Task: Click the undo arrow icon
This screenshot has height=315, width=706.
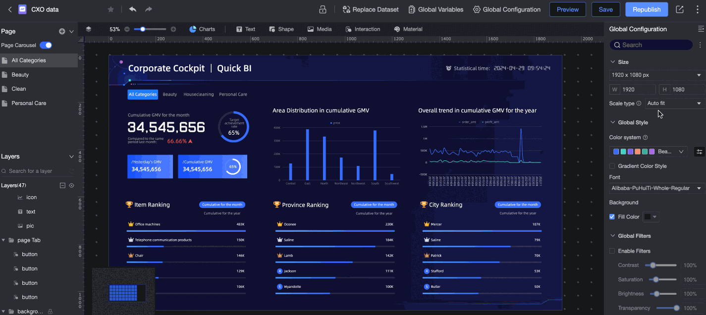Action: tap(132, 9)
